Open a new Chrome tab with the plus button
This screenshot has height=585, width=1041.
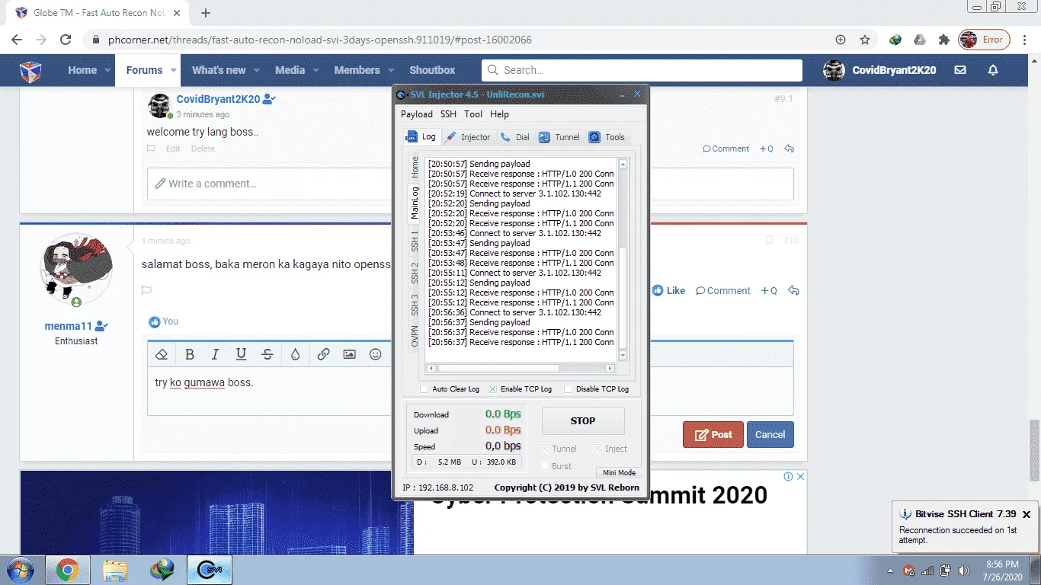tap(206, 13)
